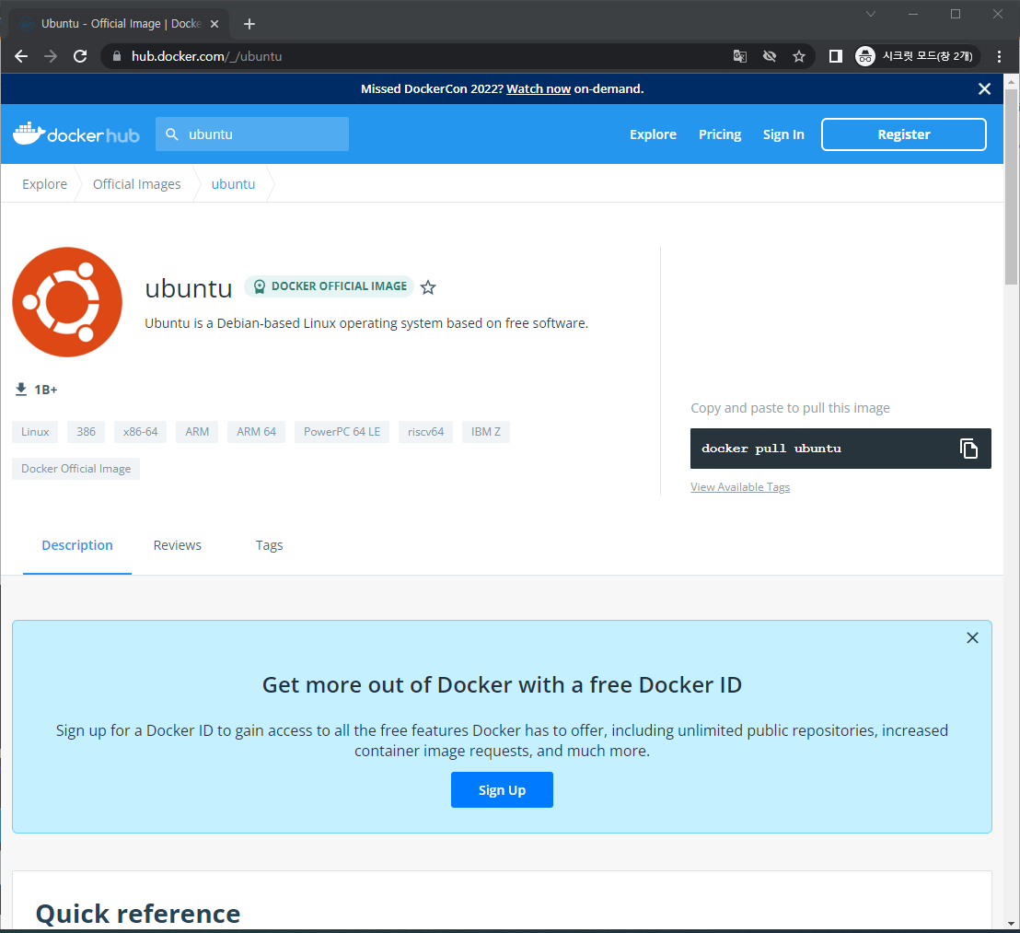The width and height of the screenshot is (1020, 933).
Task: Click the browser forward arrow
Action: [x=50, y=56]
